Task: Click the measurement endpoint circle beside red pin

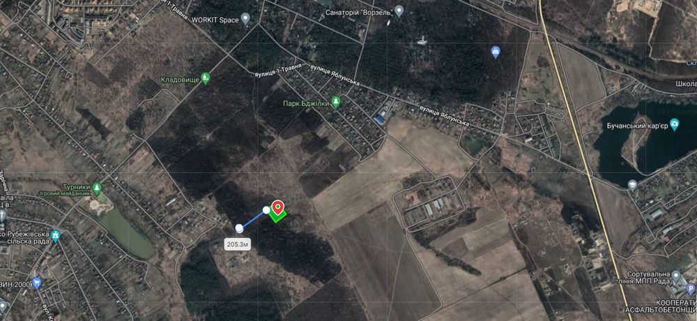Action: 266,210
